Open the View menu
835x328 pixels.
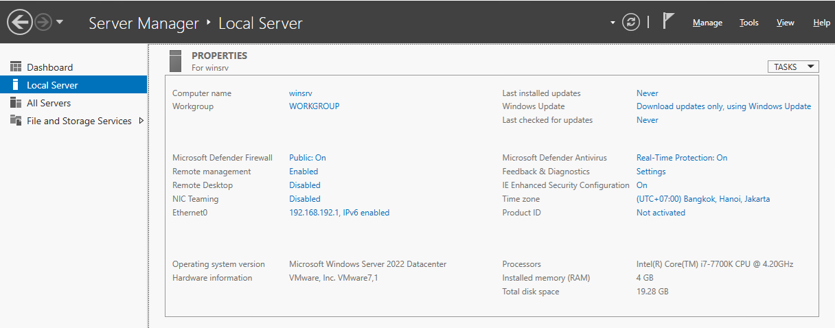tap(785, 23)
